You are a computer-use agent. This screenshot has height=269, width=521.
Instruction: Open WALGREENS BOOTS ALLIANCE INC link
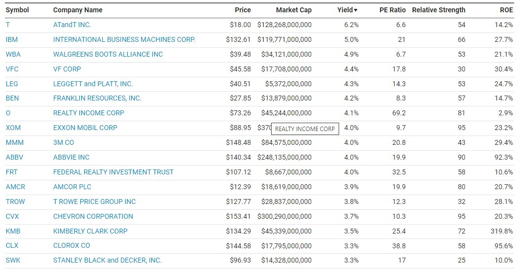(x=108, y=54)
